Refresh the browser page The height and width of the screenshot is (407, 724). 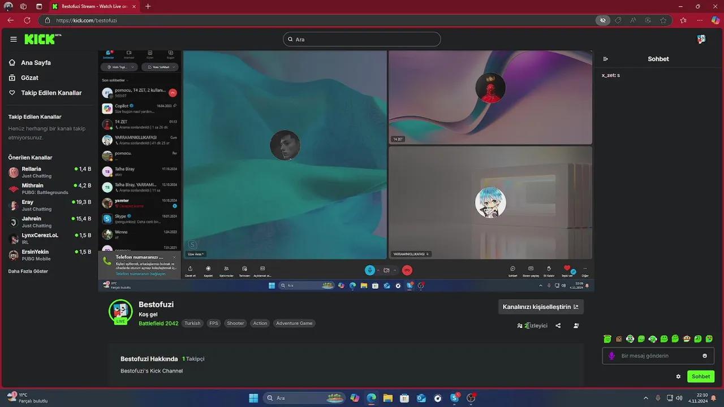click(x=27, y=20)
